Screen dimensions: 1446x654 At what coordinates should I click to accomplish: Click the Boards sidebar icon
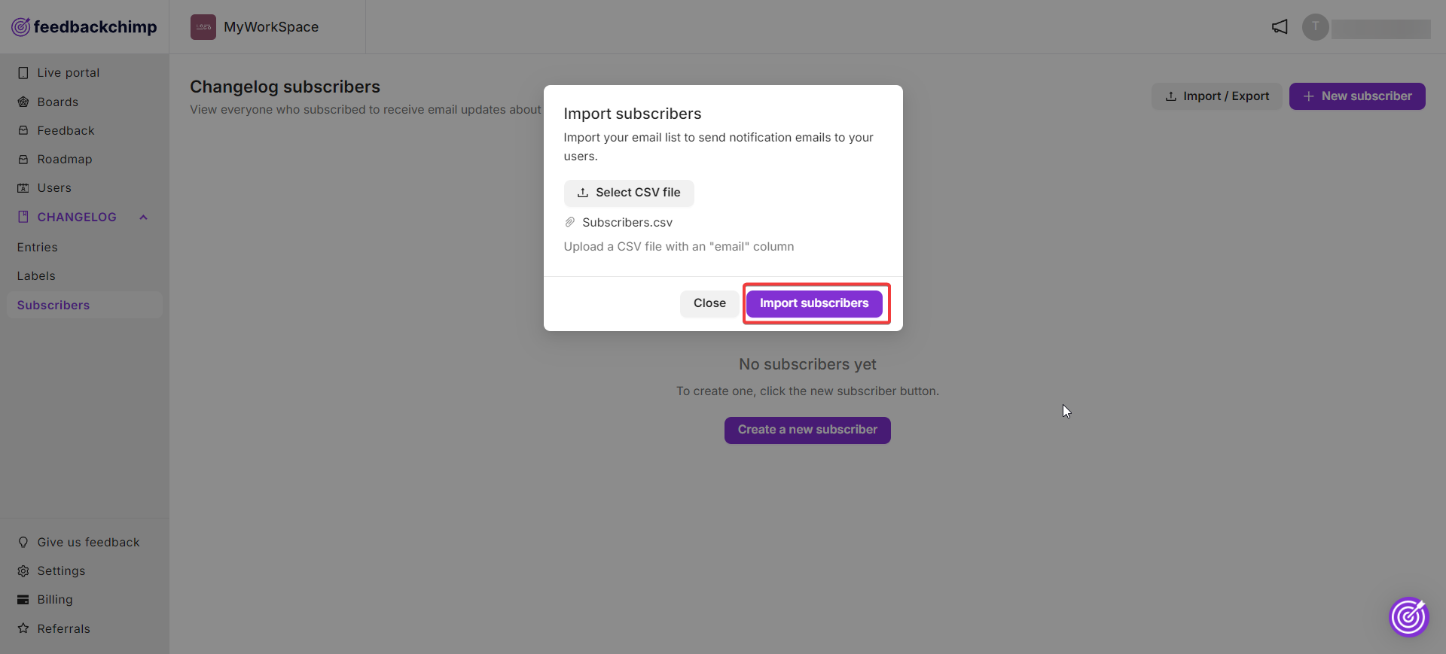click(x=23, y=102)
